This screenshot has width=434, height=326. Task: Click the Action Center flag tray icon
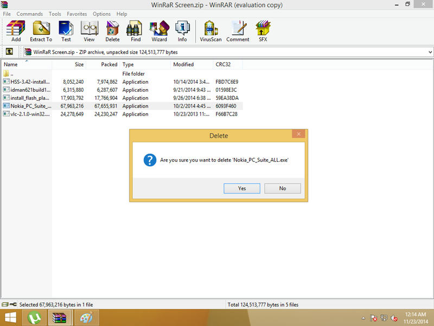[373, 318]
